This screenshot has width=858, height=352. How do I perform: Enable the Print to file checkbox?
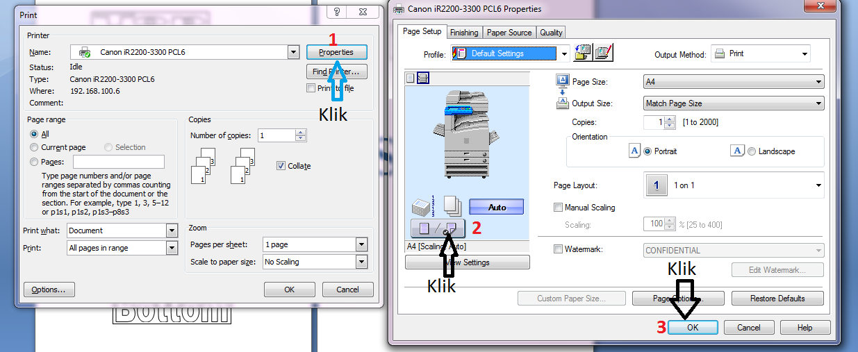click(311, 88)
